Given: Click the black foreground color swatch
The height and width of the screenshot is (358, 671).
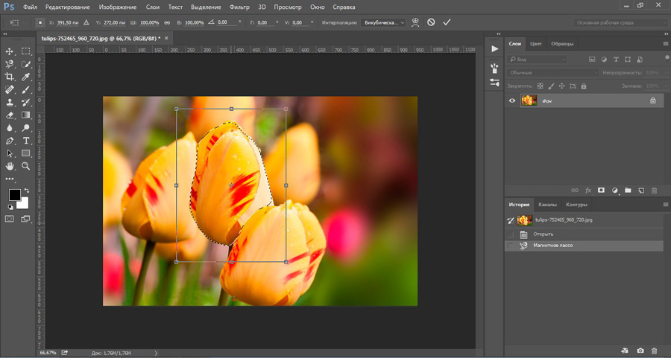Looking at the screenshot, I should coord(14,195).
